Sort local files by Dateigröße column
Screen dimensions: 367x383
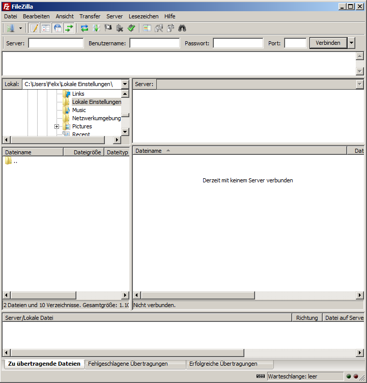point(84,152)
